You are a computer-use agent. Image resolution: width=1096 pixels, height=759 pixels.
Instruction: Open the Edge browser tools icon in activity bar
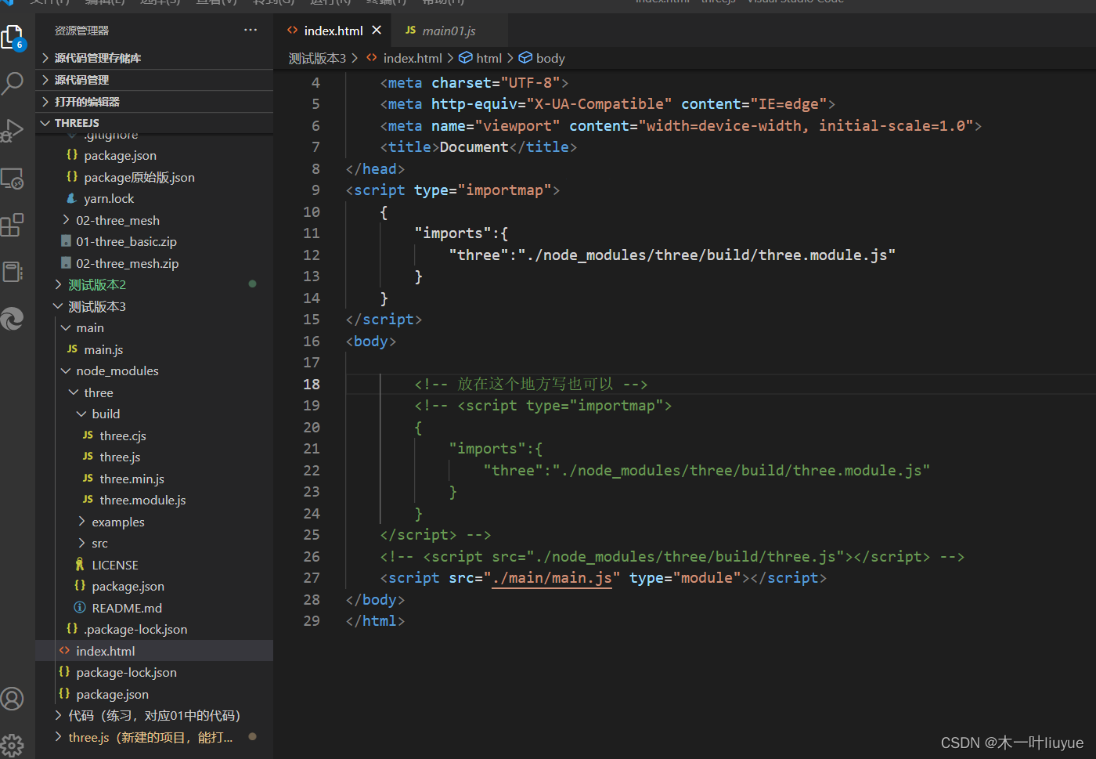[13, 319]
